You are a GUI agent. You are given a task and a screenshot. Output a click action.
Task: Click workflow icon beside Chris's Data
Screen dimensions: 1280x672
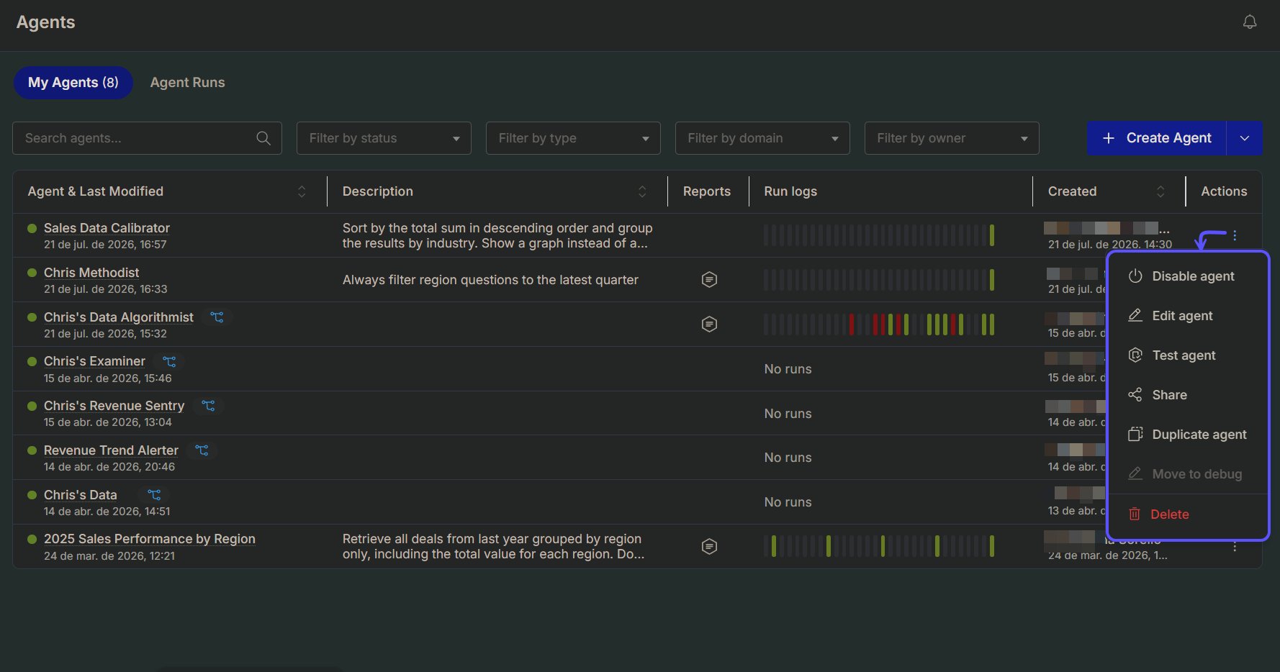pyautogui.click(x=154, y=495)
